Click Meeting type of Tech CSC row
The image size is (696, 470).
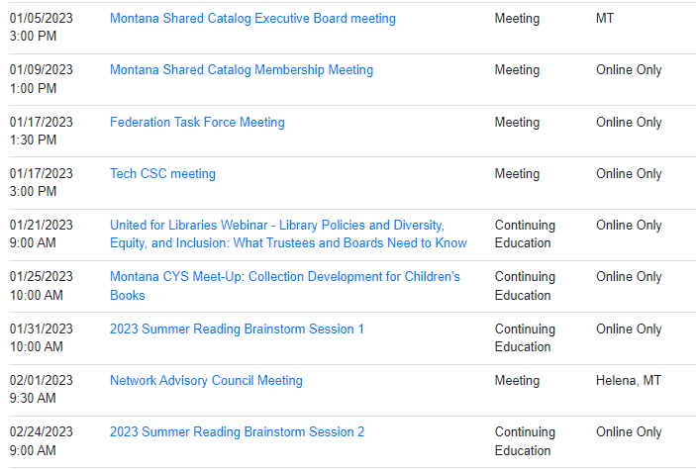click(x=517, y=174)
